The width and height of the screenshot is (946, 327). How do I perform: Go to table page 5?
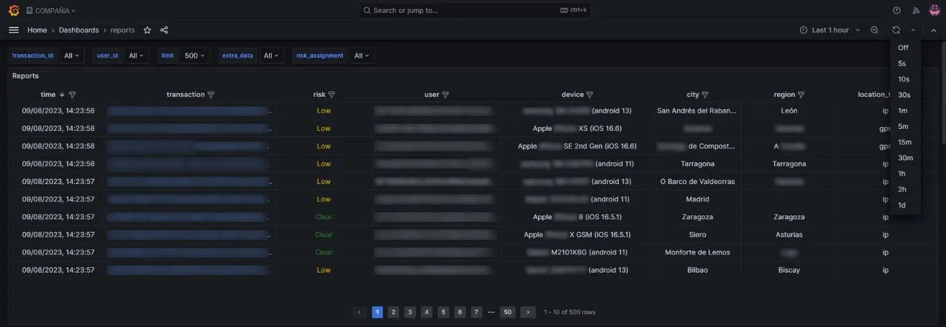tap(443, 312)
